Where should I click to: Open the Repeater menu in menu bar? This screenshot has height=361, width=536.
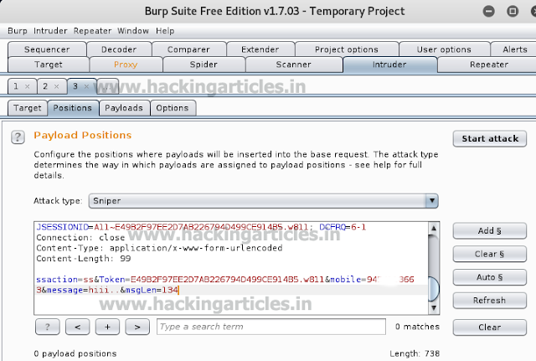pyautogui.click(x=92, y=31)
